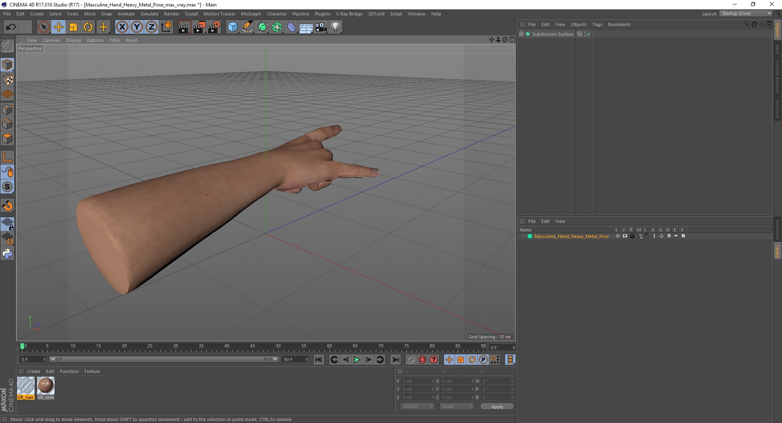Toggle Position keyframe recording button
Image resolution: width=782 pixels, height=423 pixels.
449,360
